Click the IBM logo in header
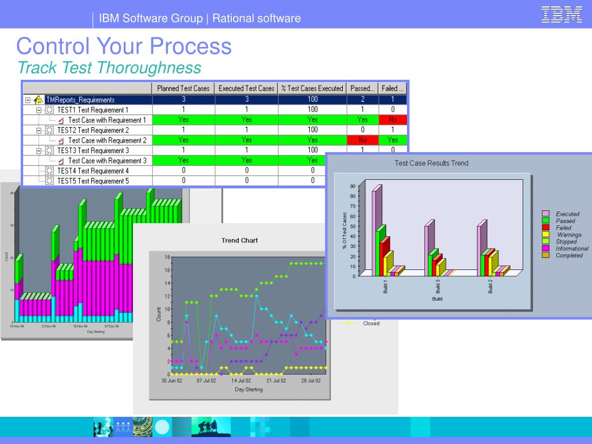This screenshot has height=444, width=592. pyautogui.click(x=562, y=14)
